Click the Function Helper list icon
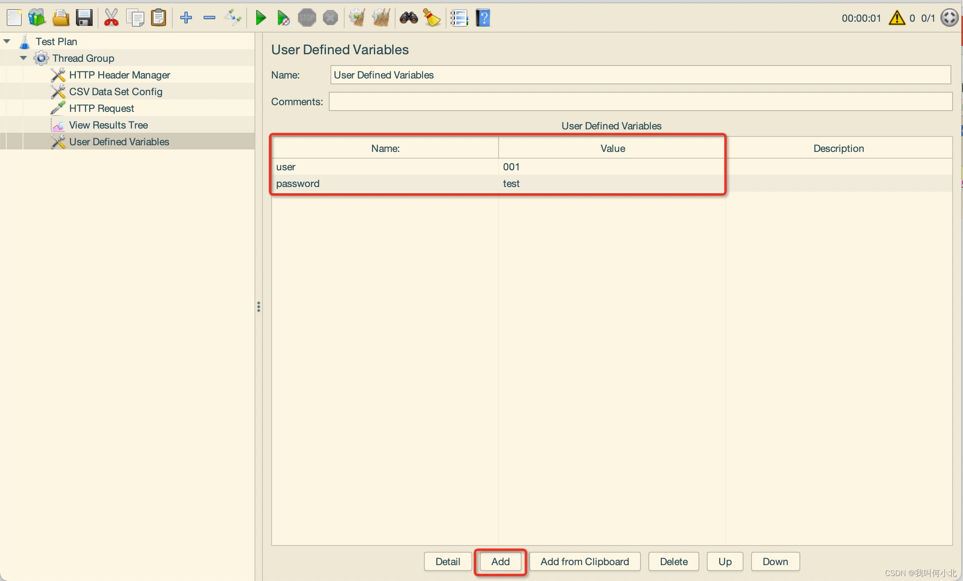This screenshot has height=581, width=963. (x=459, y=18)
